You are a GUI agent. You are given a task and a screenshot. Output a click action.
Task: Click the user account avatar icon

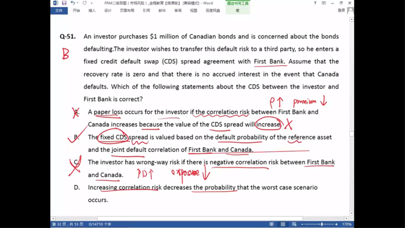pyautogui.click(x=350, y=10)
